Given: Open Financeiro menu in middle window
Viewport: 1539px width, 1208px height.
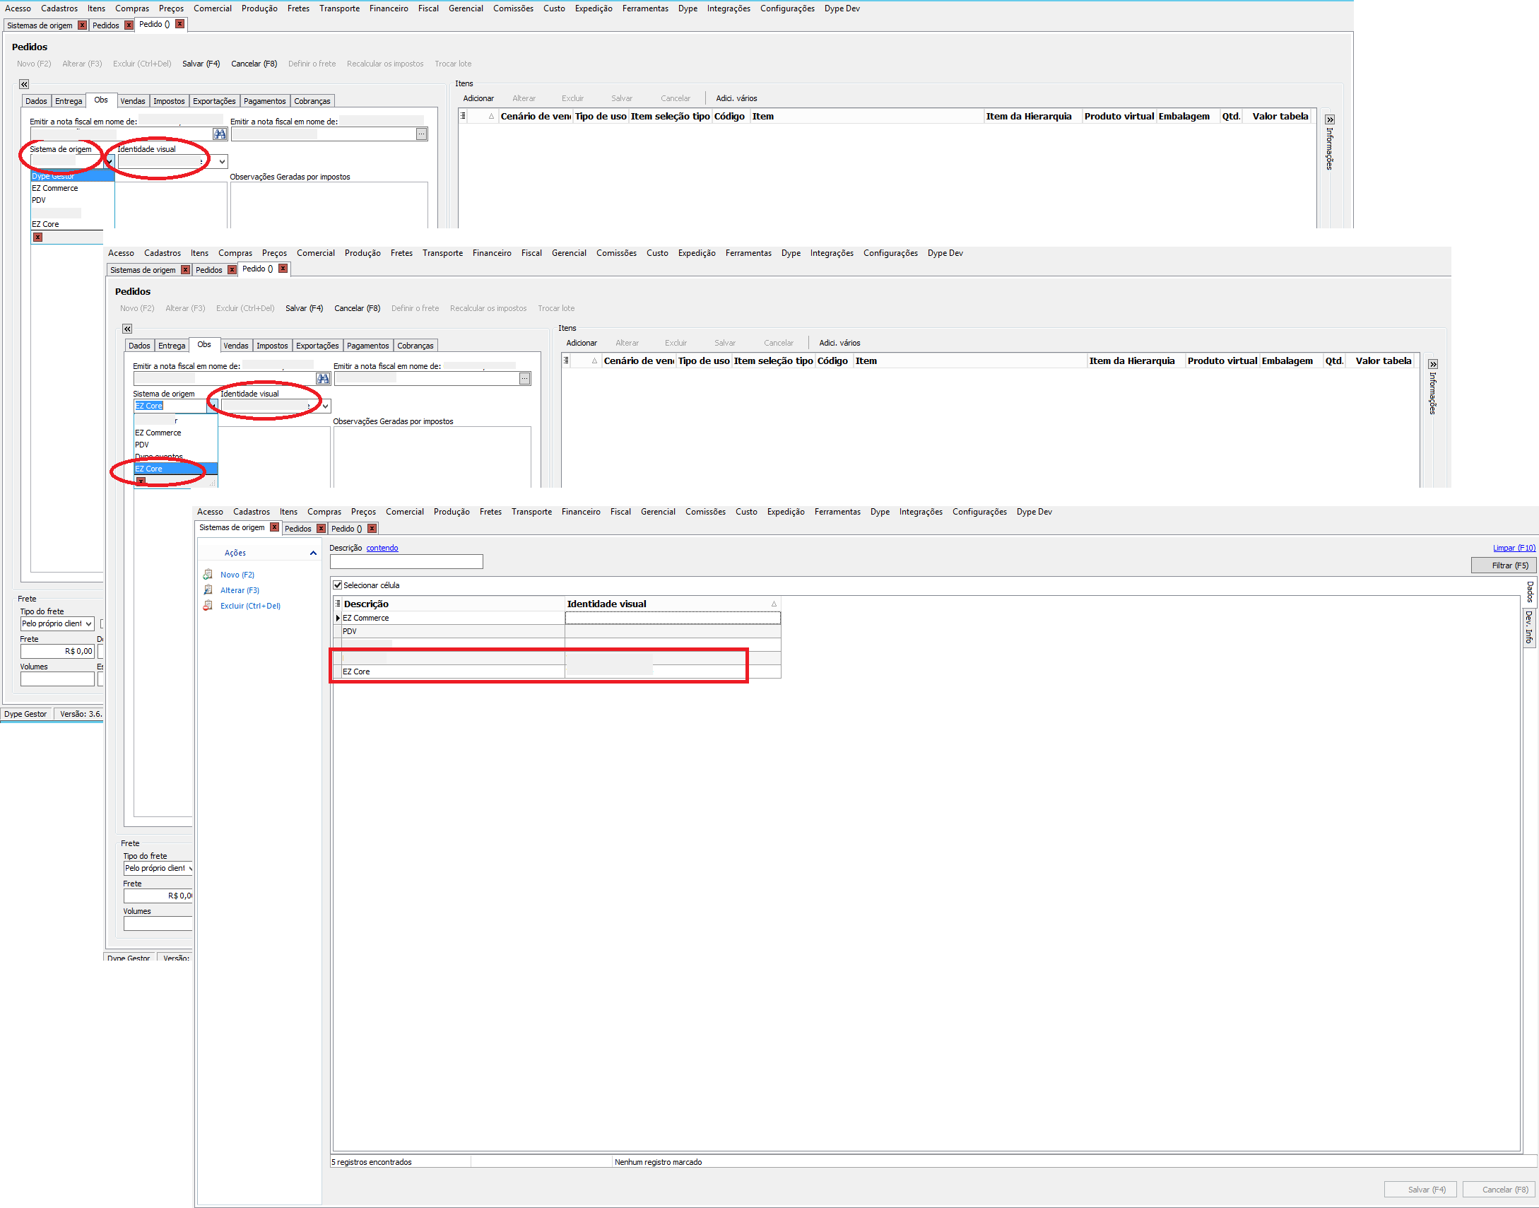Looking at the screenshot, I should (492, 253).
